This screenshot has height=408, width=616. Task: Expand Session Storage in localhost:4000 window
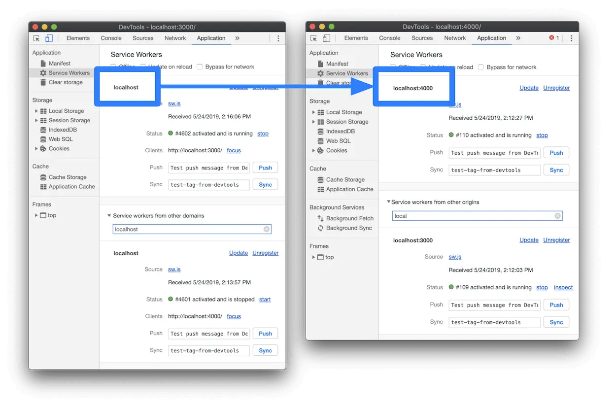tap(313, 122)
